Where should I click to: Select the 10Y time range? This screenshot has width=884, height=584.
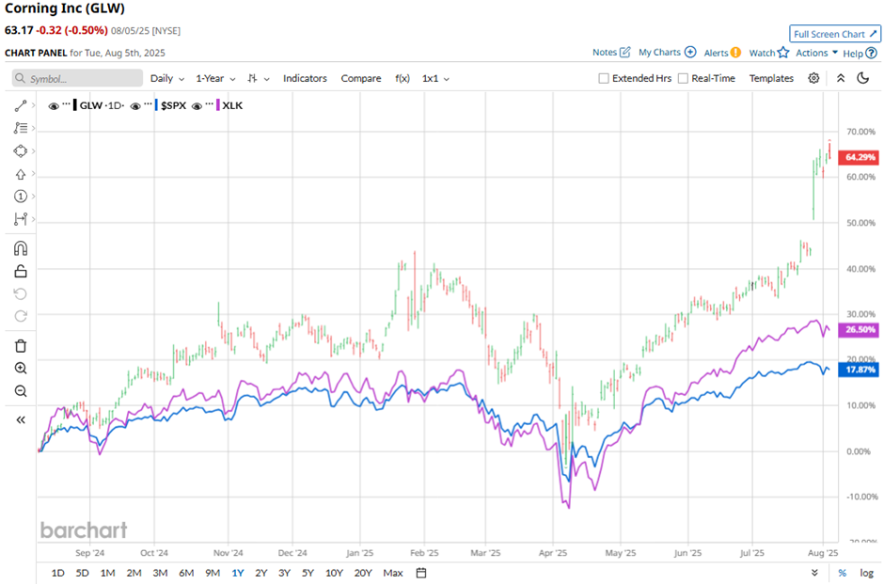pos(334,573)
